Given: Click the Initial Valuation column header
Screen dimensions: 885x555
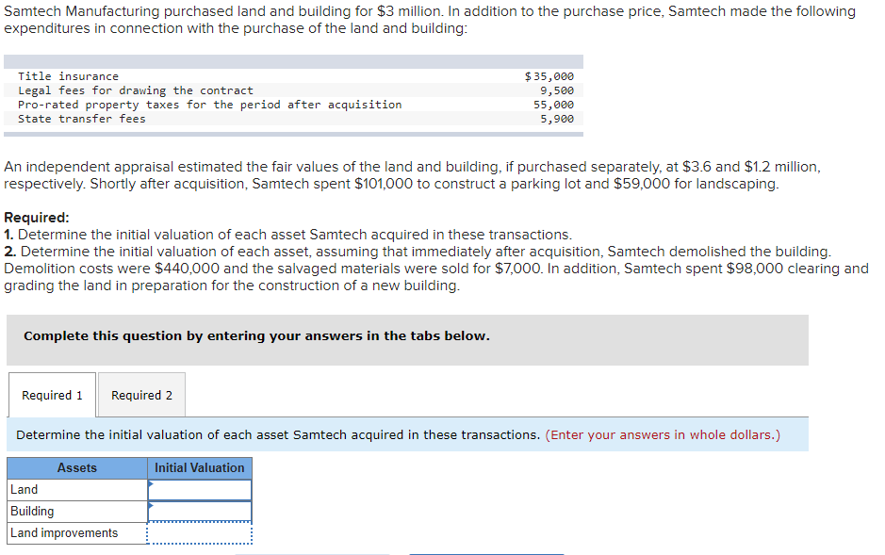Looking at the screenshot, I should tap(200, 467).
